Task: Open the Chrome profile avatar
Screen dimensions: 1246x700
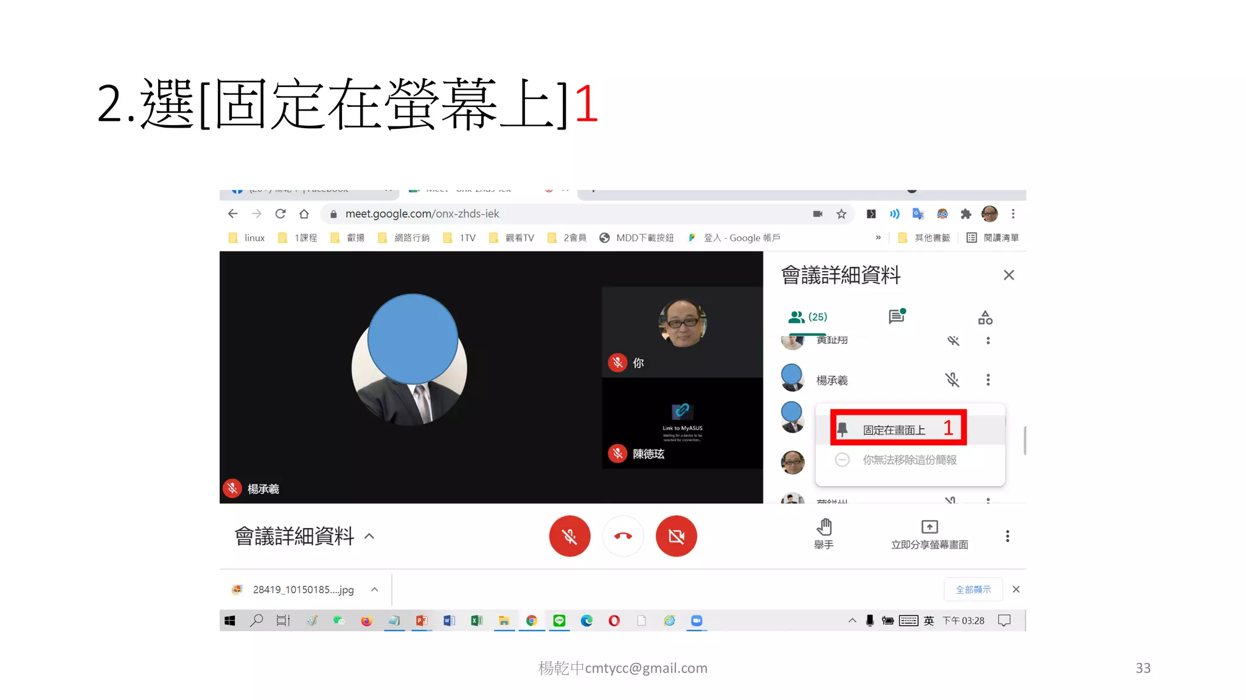Action: click(990, 214)
